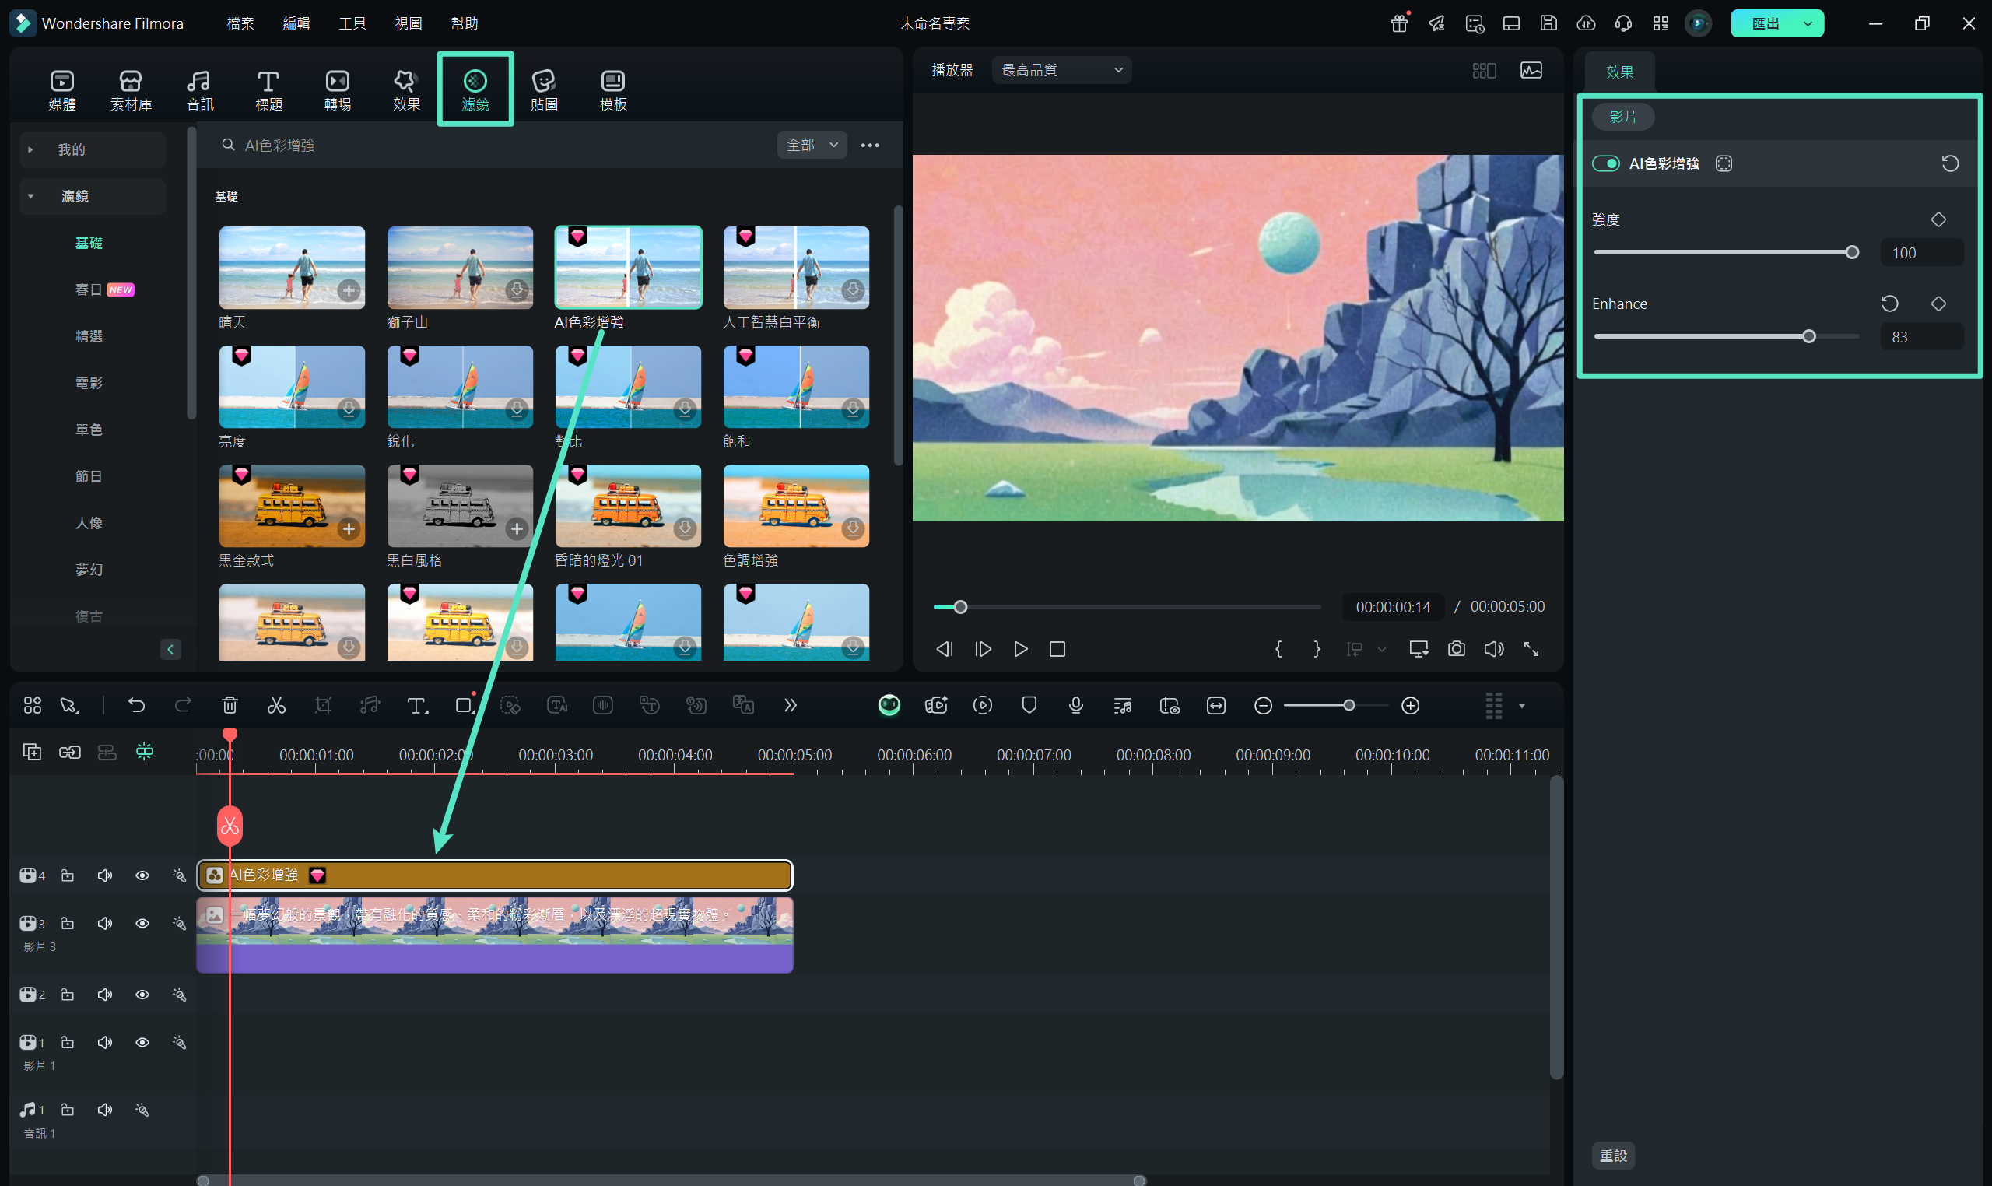The height and width of the screenshot is (1186, 1992).
Task: Click the Enhance slider handle
Action: point(1809,336)
